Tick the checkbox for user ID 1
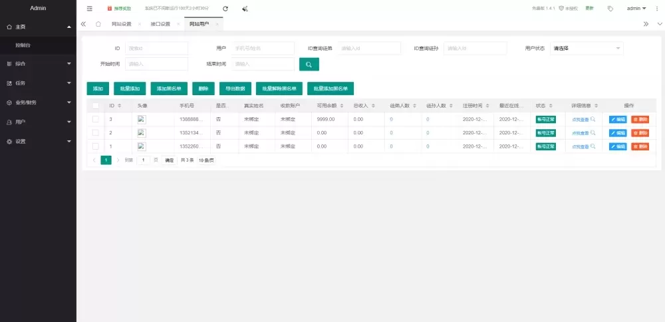The image size is (665, 322). 95,146
